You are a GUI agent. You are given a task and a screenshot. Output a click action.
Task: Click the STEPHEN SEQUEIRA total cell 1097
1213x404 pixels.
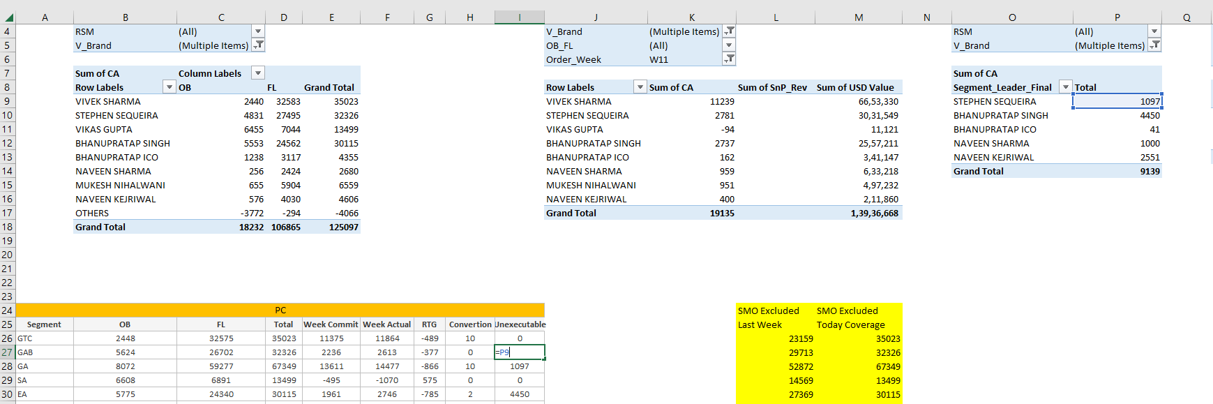coord(1117,101)
